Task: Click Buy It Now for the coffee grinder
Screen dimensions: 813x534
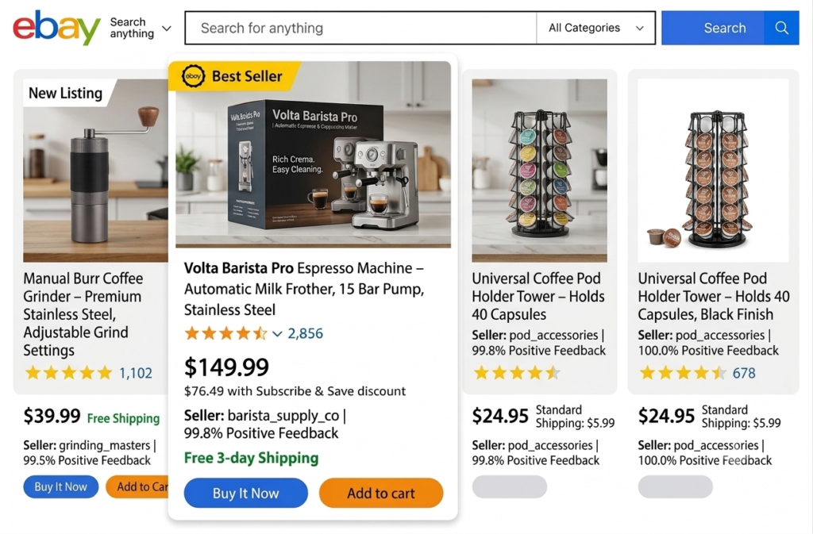Action: (60, 487)
